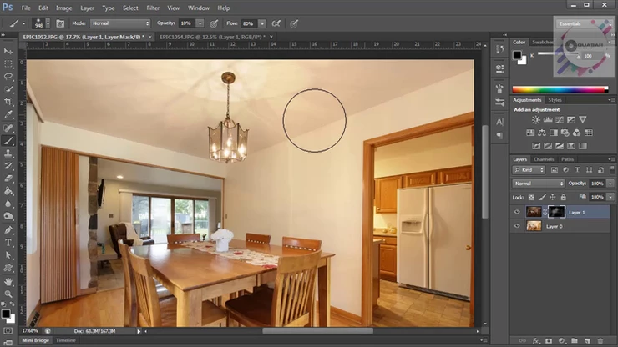The width and height of the screenshot is (618, 347).
Task: Hide Layer 0 using its eye icon
Action: (517, 226)
